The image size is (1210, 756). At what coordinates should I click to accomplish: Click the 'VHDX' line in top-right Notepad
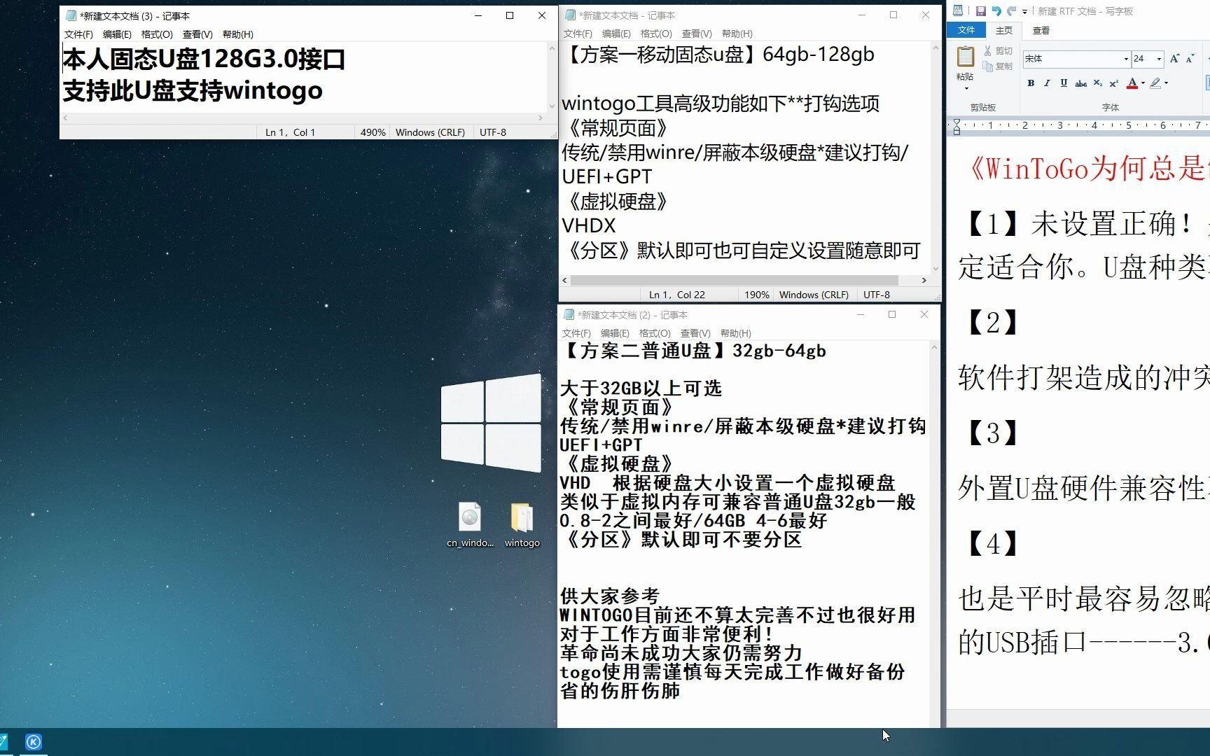click(x=589, y=225)
